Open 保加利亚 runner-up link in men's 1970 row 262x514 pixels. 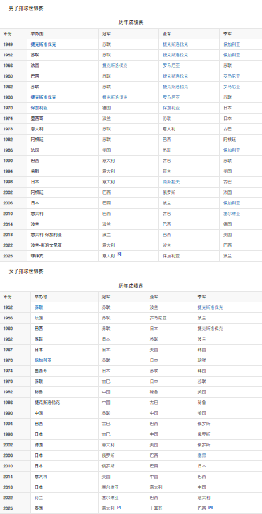tap(171, 108)
